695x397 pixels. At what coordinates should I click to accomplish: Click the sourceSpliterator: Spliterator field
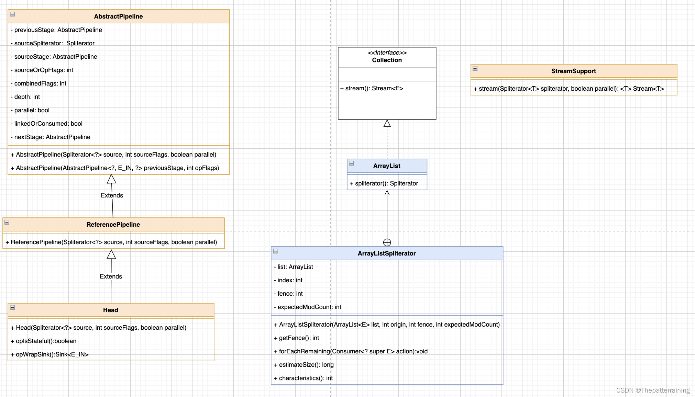click(119, 43)
